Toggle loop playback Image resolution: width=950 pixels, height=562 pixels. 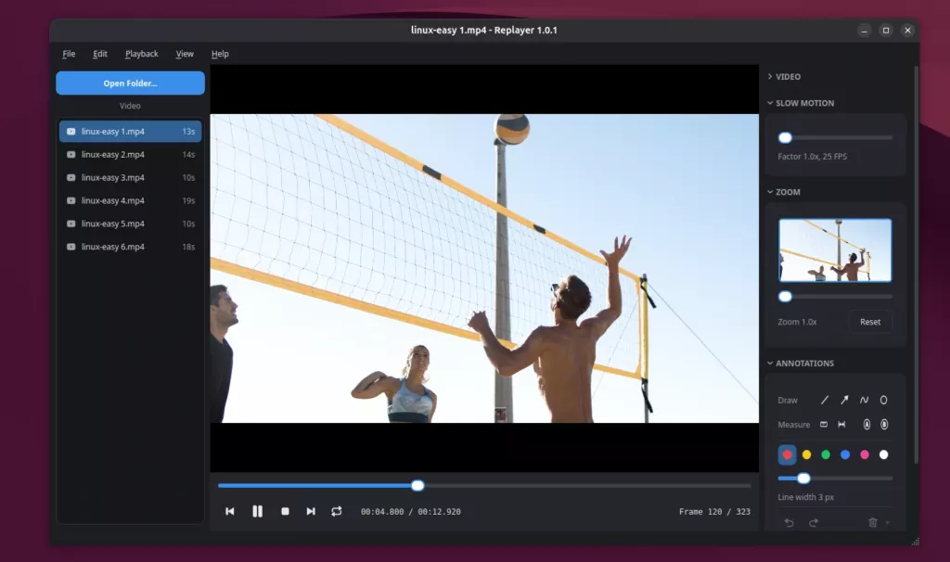point(337,512)
